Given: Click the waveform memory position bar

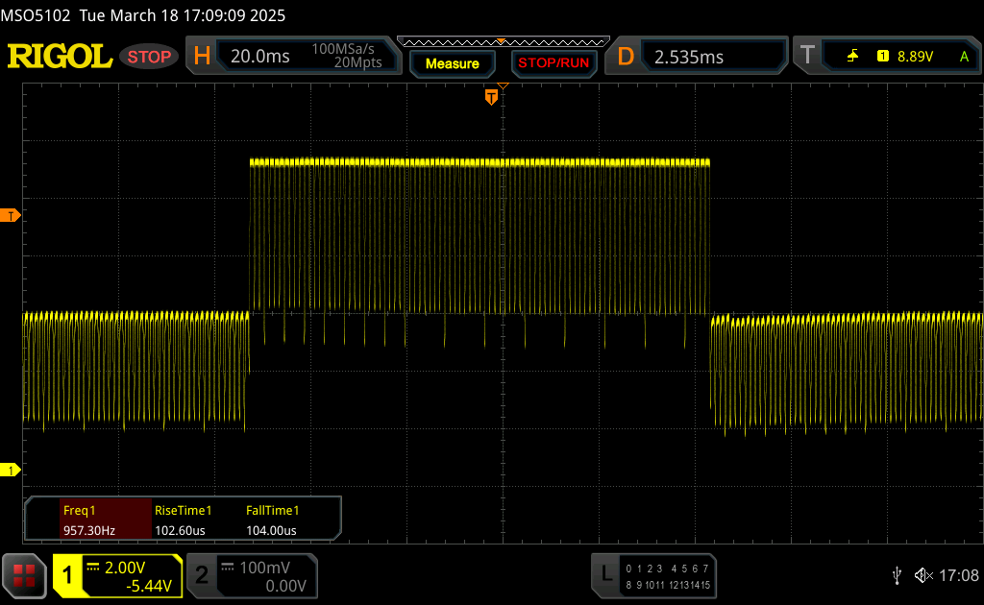Looking at the screenshot, I should coord(504,42).
